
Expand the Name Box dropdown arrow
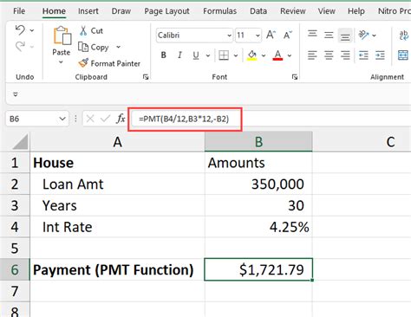coord(62,119)
